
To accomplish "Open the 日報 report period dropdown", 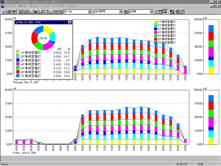I will [x=142, y=11].
